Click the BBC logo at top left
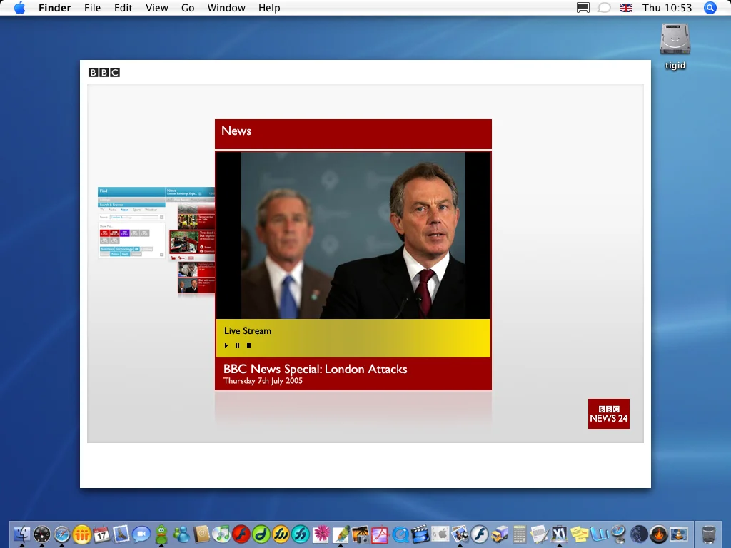The image size is (731, 548). click(x=104, y=72)
